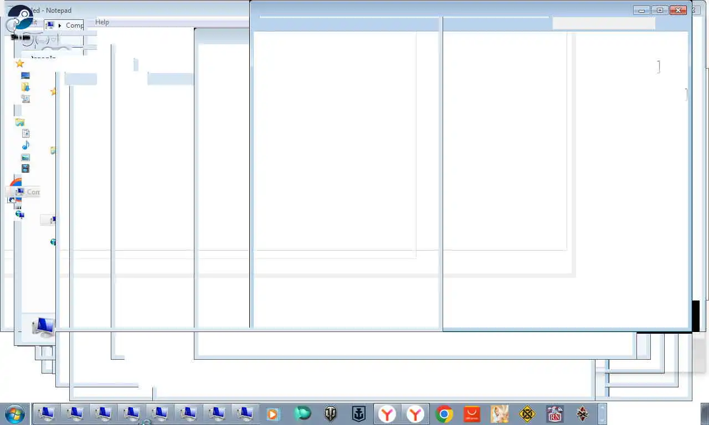Open Google Chrome from the taskbar
This screenshot has height=425, width=709.
[x=444, y=414]
